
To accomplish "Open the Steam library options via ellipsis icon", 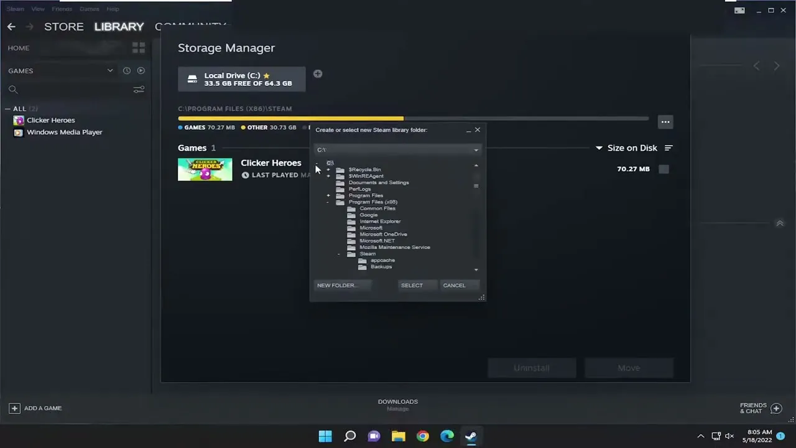I will point(665,121).
